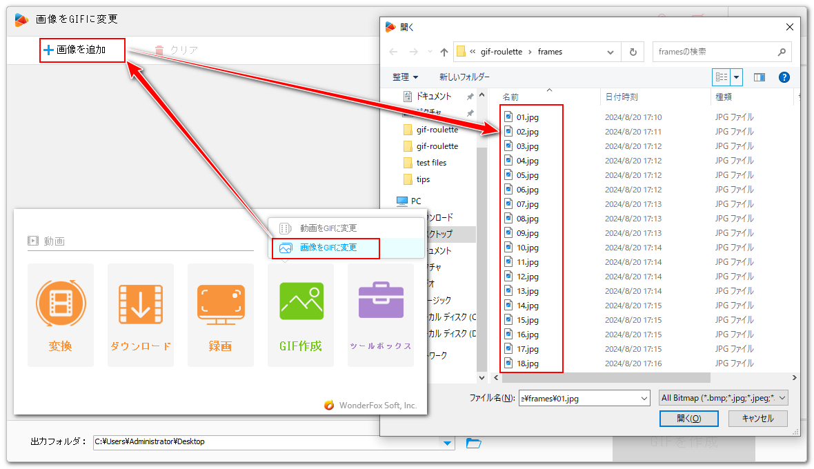814x469 pixels.
Task: Choose 動画をGIFに変更 menu entry
Action: (x=328, y=228)
